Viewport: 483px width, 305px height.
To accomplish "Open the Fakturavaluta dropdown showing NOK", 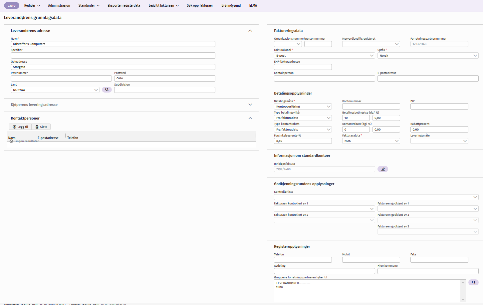I will (x=371, y=141).
